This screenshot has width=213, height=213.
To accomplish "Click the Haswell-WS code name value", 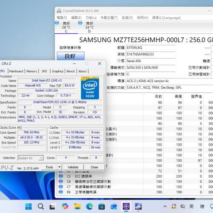I will 33,86.
